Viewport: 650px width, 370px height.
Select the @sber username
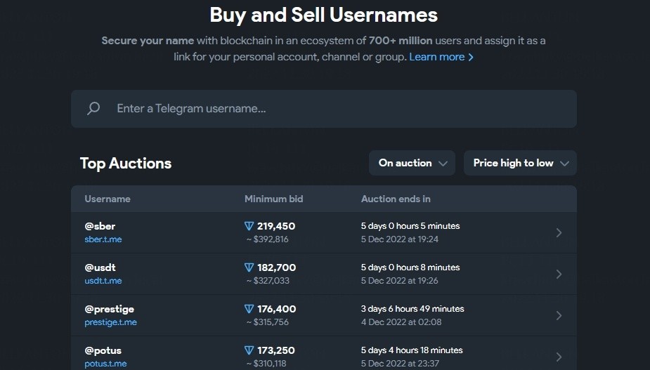point(100,226)
